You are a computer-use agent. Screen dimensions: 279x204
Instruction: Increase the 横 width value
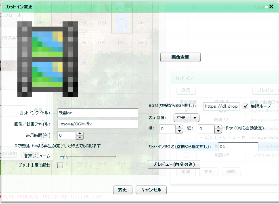(x=179, y=127)
